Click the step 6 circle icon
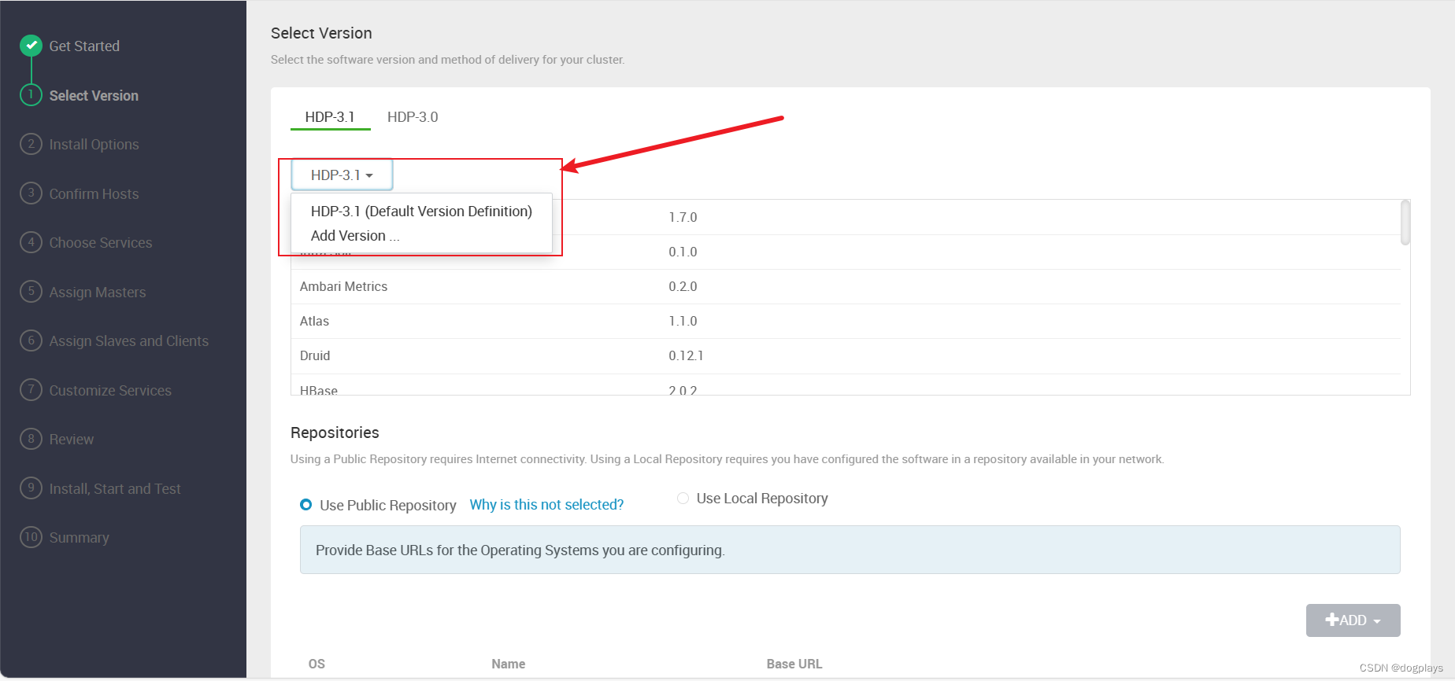1455x681 pixels. point(31,340)
